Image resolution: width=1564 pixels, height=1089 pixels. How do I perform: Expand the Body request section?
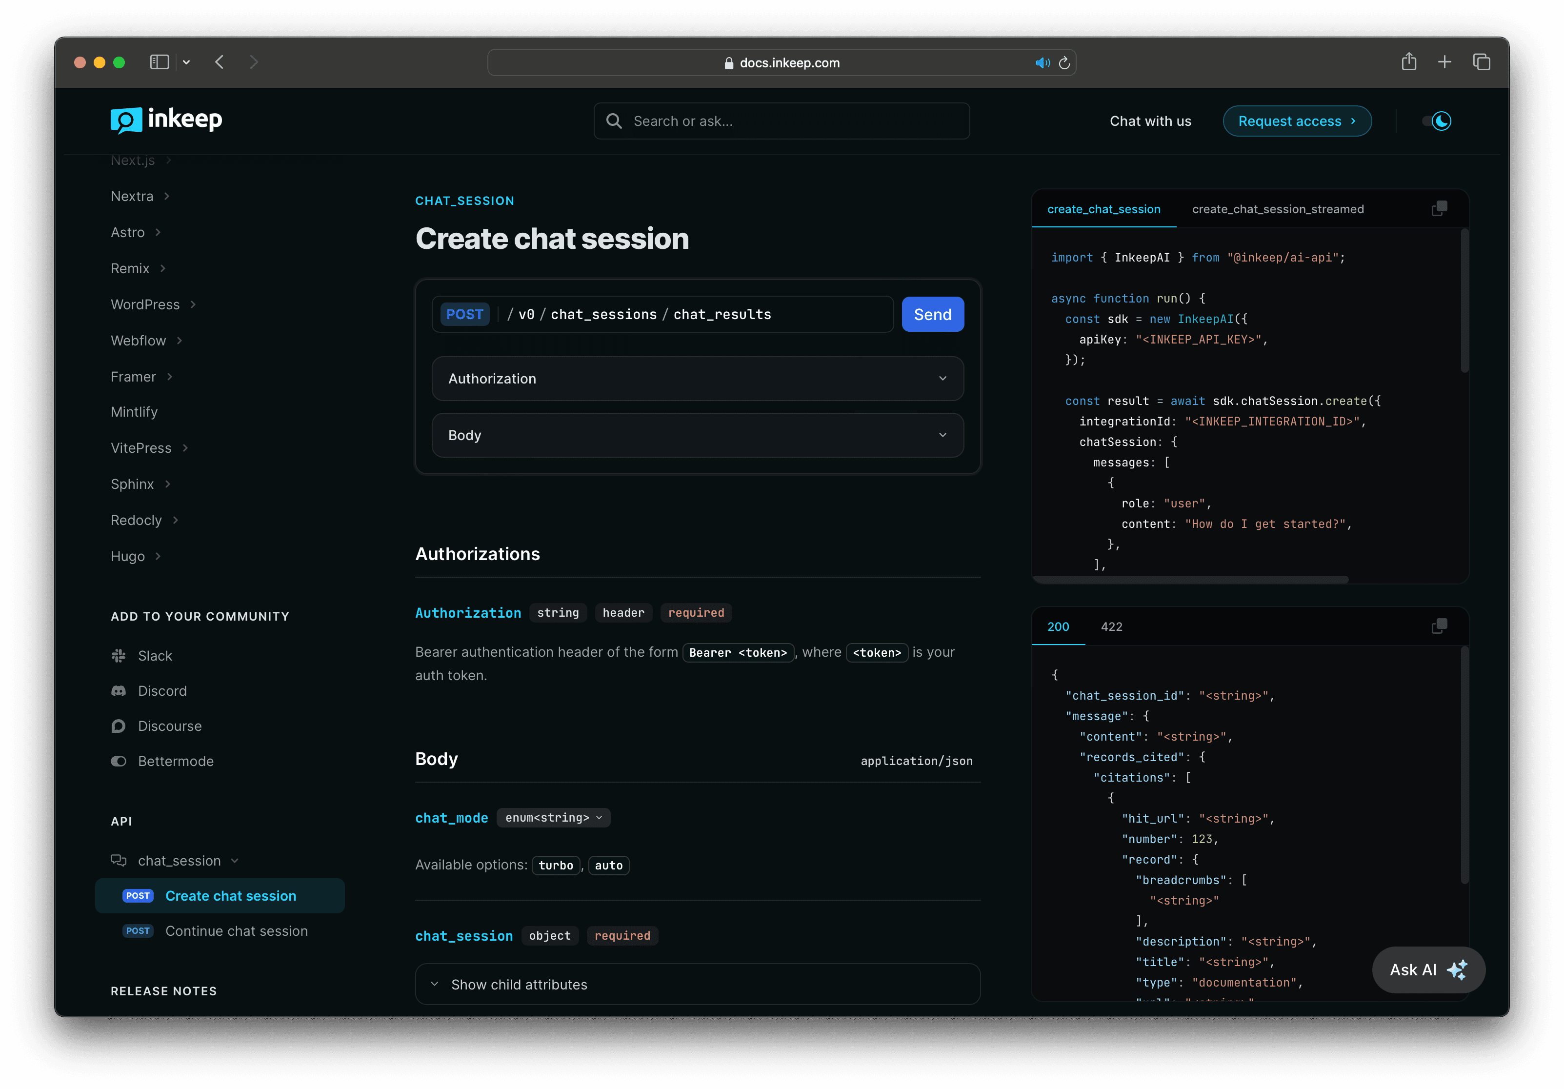[698, 436]
